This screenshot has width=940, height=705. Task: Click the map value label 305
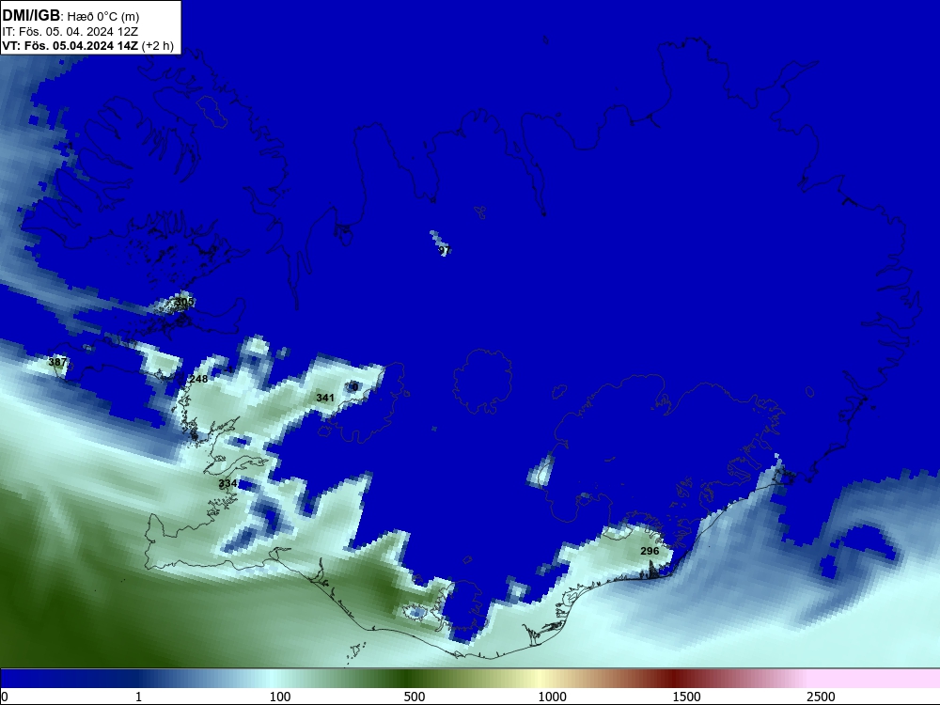click(184, 302)
